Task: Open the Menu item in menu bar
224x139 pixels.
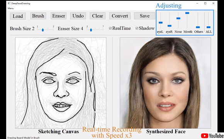Action: (x=10, y=8)
